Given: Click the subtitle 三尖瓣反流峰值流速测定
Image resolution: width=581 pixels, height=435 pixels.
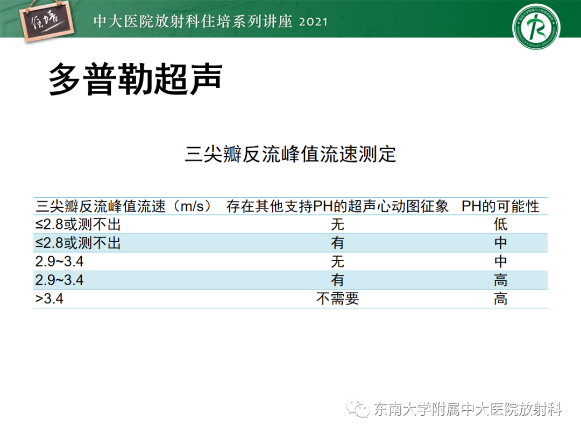Looking at the screenshot, I should pyautogui.click(x=290, y=154).
